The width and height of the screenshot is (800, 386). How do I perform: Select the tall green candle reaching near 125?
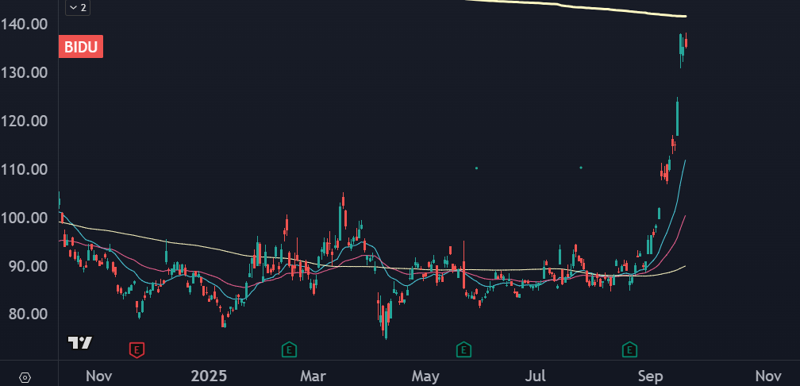click(678, 118)
